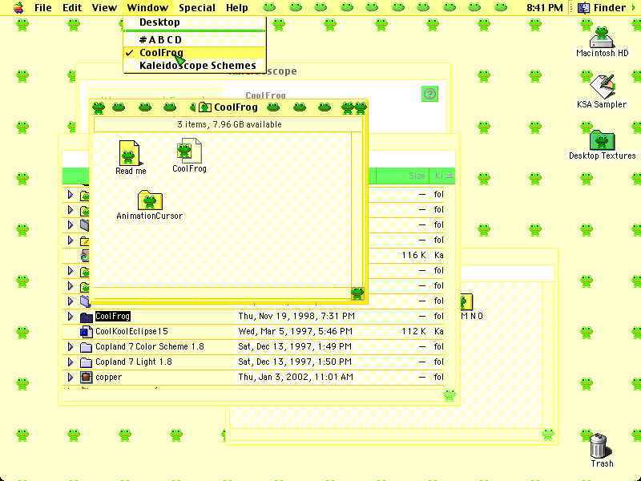Click date Wed, Mar 5, 1997, 5:46 PM
Viewport: 641px width, 481px height.
295,331
